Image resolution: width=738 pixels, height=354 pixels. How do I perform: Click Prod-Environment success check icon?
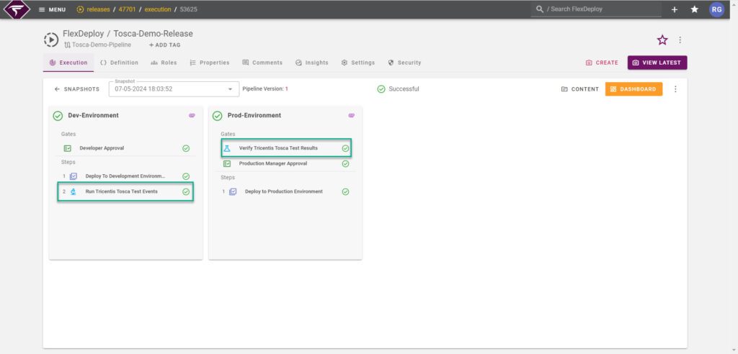pyautogui.click(x=218, y=116)
